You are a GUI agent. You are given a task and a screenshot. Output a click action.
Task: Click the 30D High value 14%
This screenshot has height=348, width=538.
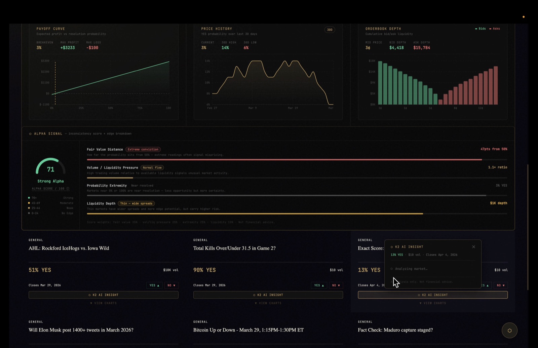[225, 48]
